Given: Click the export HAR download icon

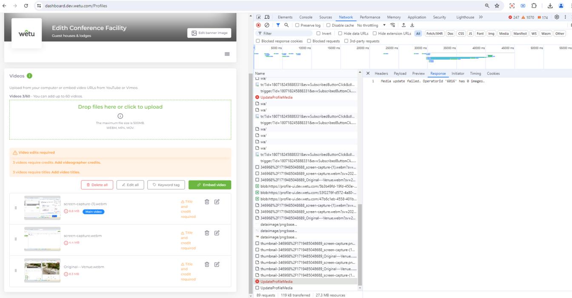Looking at the screenshot, I should click(412, 25).
